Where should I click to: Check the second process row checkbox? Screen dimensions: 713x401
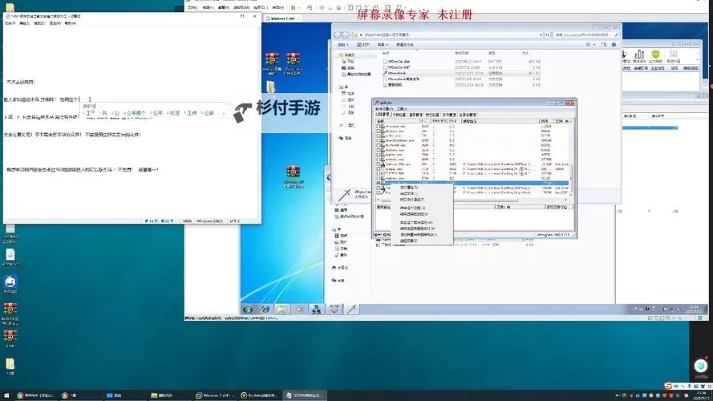[x=379, y=132]
